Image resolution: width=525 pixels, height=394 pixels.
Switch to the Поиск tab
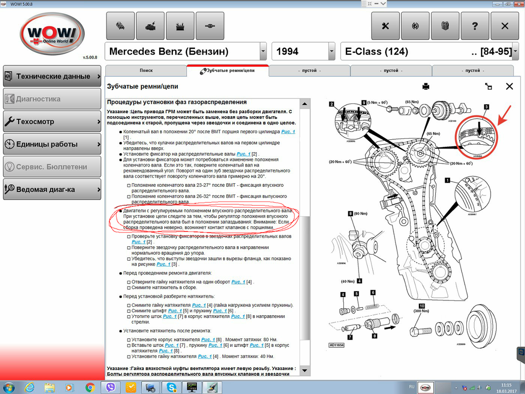(x=146, y=70)
